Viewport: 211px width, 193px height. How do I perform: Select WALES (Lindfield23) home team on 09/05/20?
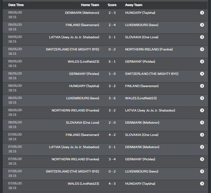[83, 61]
